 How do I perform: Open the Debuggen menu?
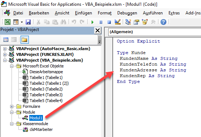coord(127,13)
